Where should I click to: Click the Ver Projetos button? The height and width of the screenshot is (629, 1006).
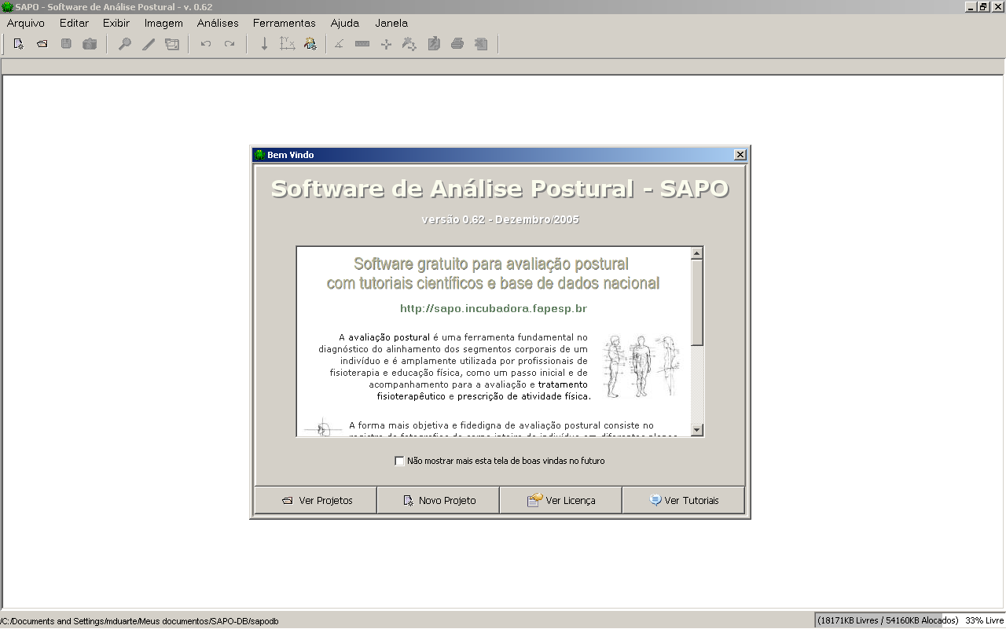point(316,500)
